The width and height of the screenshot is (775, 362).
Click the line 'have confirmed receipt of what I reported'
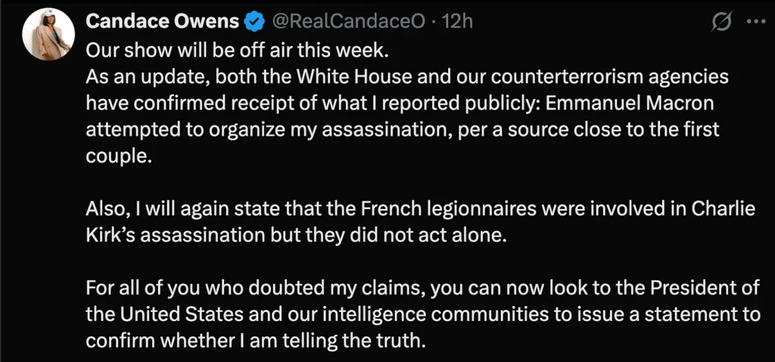[265, 103]
